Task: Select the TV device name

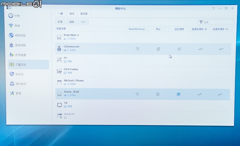Action: click(66, 103)
